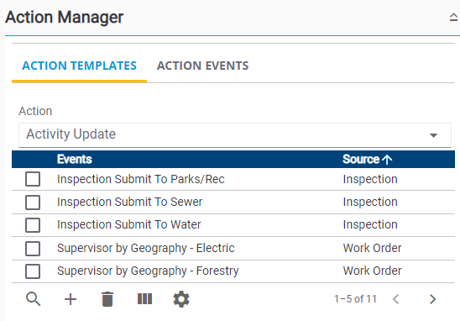Click the Action field label
The height and width of the screenshot is (321, 460).
pyautogui.click(x=35, y=111)
